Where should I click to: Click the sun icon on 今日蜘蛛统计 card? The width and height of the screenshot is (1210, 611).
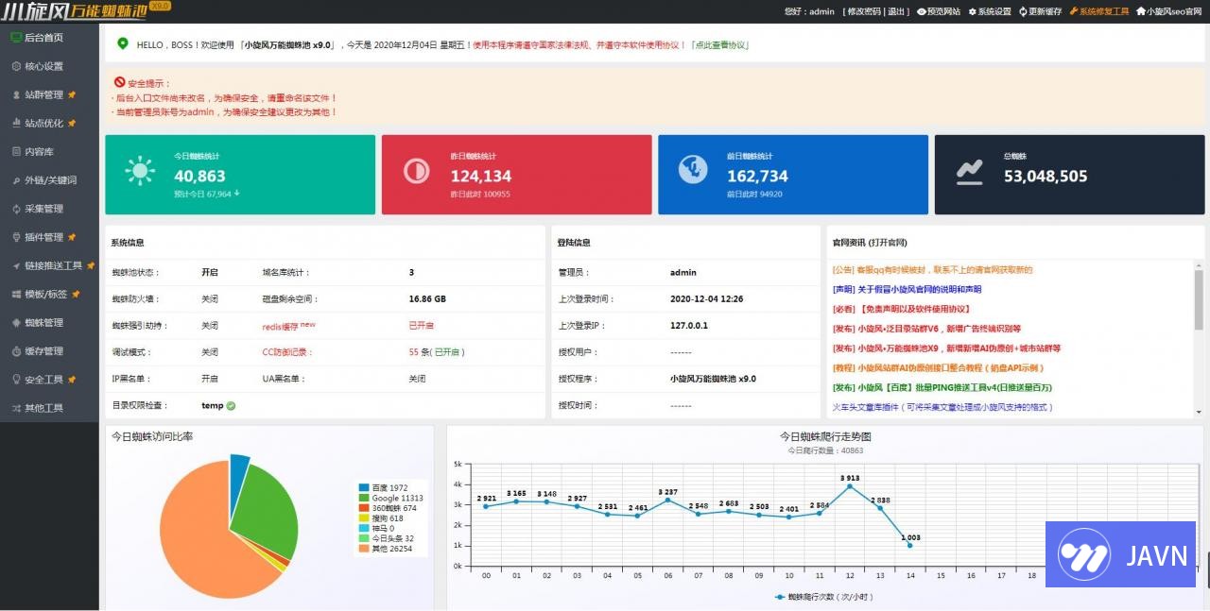click(x=141, y=171)
